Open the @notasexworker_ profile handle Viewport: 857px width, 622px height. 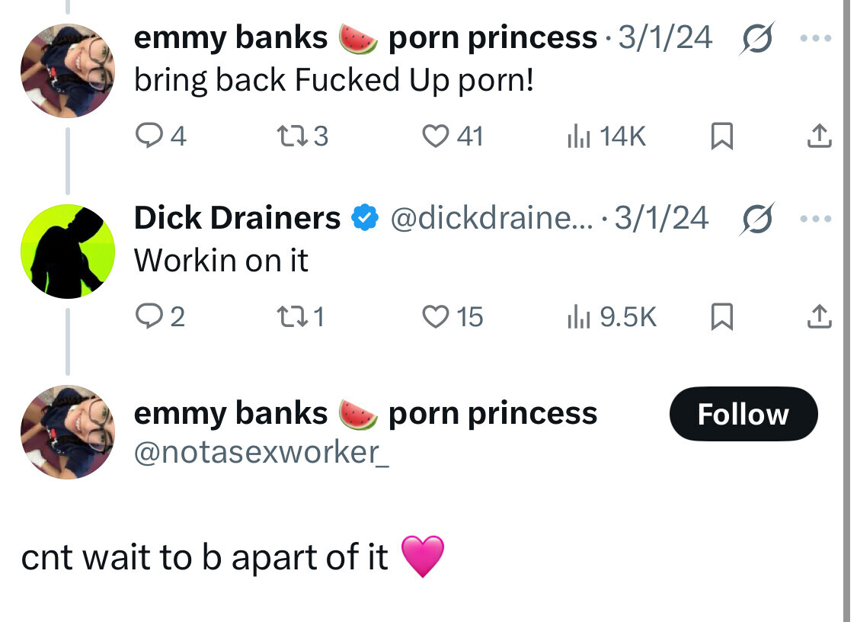pyautogui.click(x=261, y=453)
